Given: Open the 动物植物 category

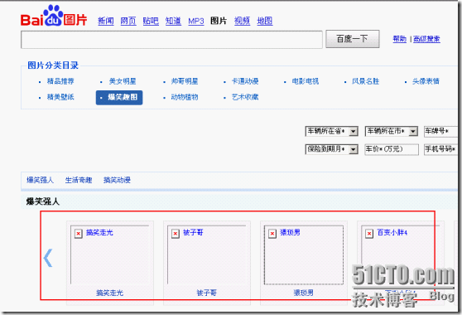Looking at the screenshot, I should click(x=185, y=97).
